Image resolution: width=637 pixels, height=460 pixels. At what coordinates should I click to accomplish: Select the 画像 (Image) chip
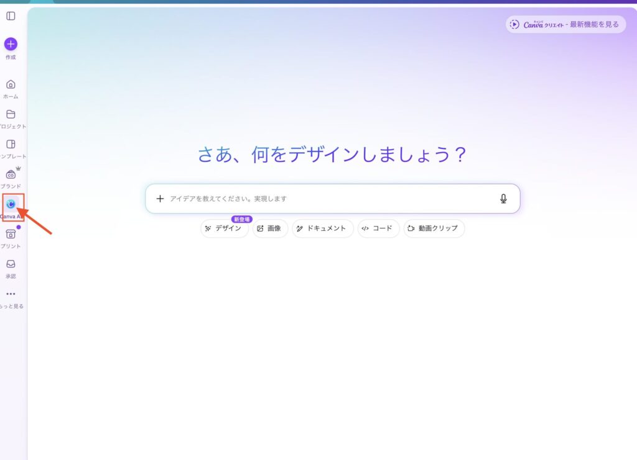click(x=270, y=228)
